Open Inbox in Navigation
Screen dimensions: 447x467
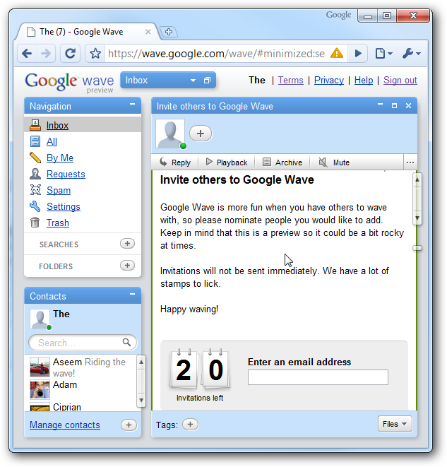[57, 125]
